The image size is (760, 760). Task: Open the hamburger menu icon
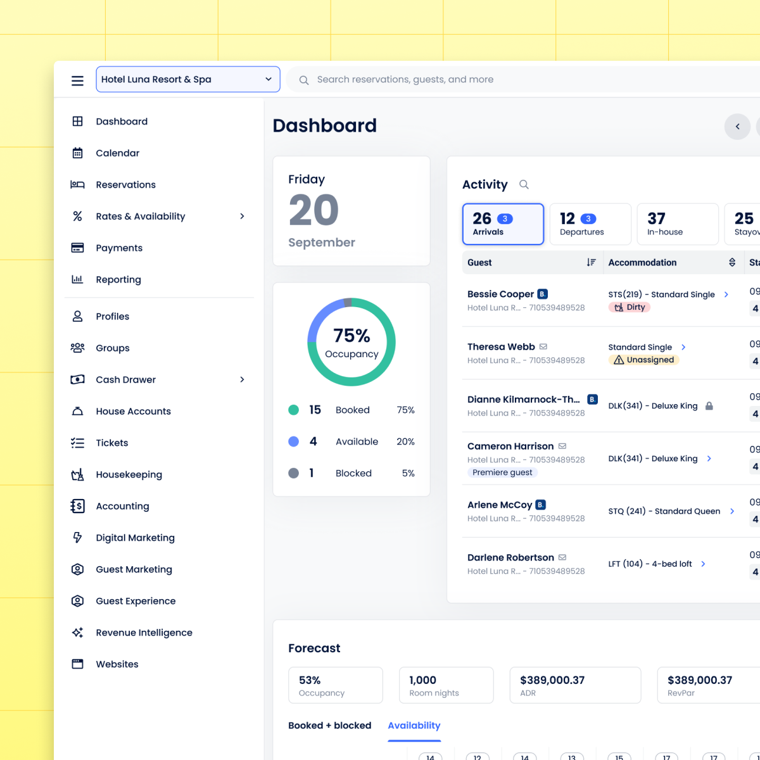tap(77, 80)
